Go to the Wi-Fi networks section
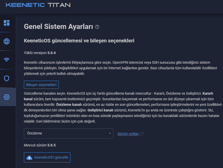The height and width of the screenshot is (168, 223). click(7, 60)
